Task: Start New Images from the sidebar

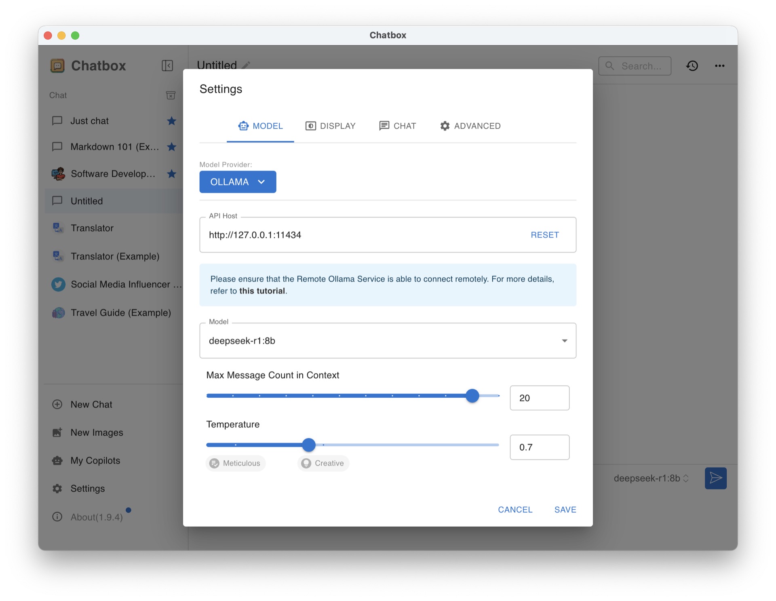Action: coord(97,432)
